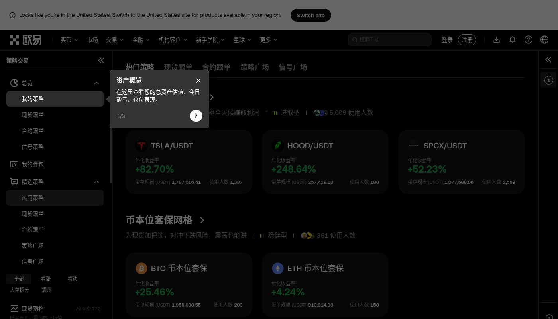Switch to the 信号广场 top tab
This screenshot has height=319, width=558.
point(293,67)
